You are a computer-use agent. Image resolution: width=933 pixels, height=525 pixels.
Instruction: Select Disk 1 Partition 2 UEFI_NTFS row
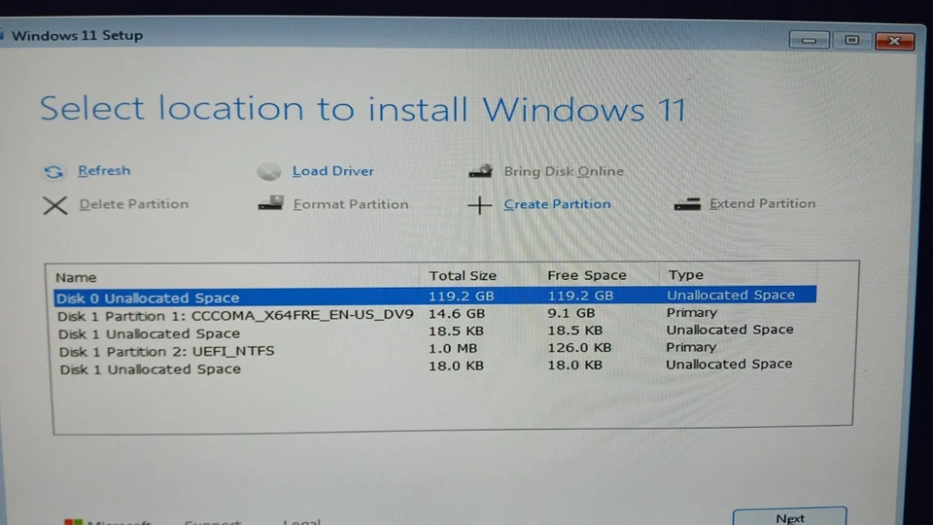435,349
